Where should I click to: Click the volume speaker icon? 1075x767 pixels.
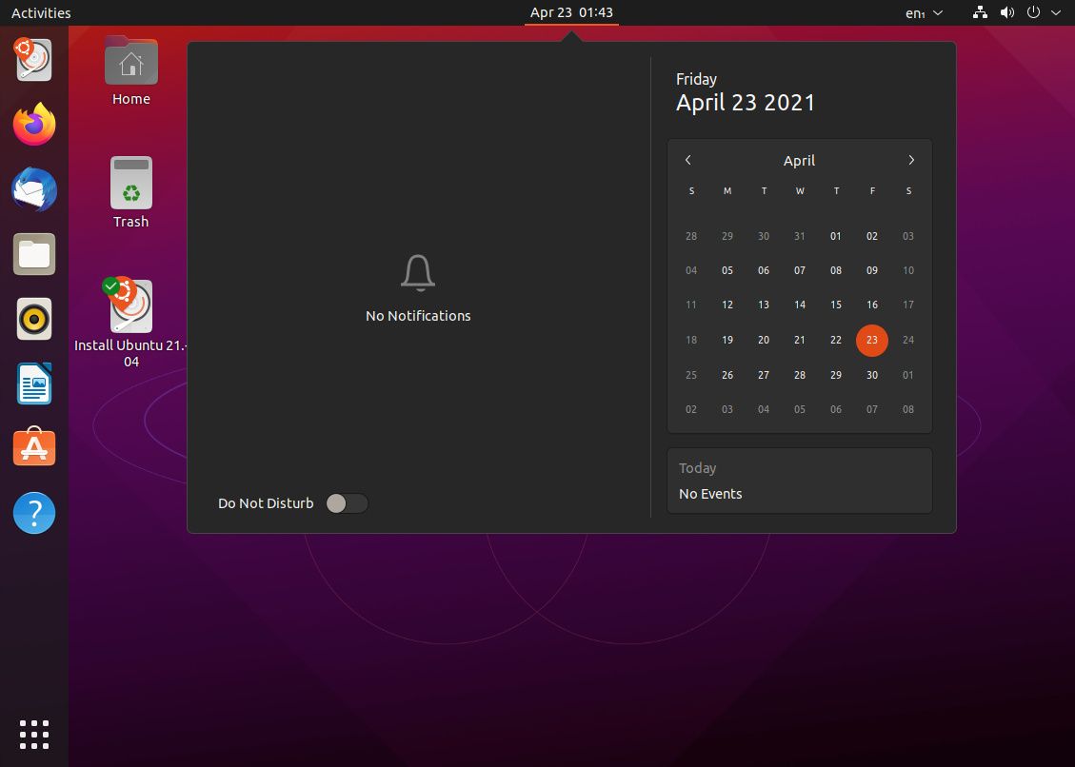point(1007,12)
